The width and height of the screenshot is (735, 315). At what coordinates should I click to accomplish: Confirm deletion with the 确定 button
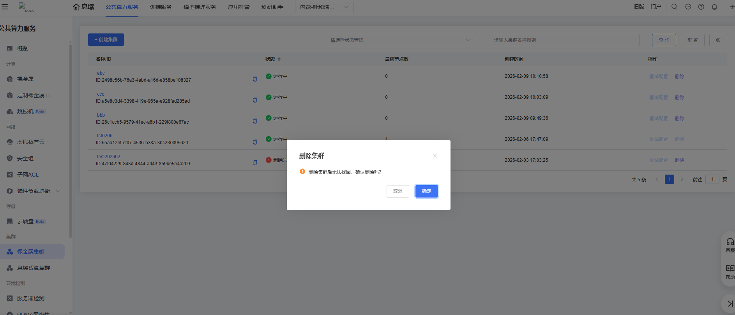[426, 191]
